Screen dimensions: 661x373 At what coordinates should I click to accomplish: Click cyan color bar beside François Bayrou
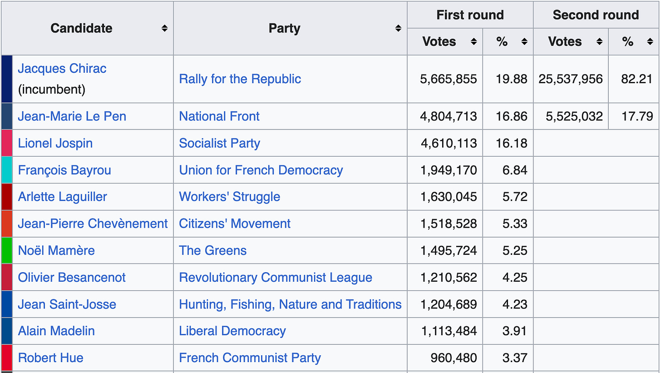coord(7,170)
